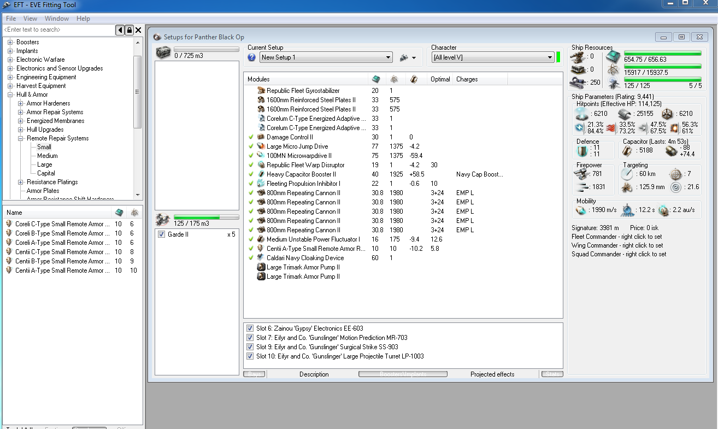Viewport: 718px width, 429px height.
Task: Uncheck Slot 9 'Gunslinger' Surgical Strike implant
Action: pos(250,347)
